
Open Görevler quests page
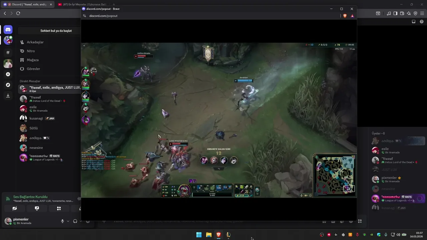pyautogui.click(x=49, y=69)
